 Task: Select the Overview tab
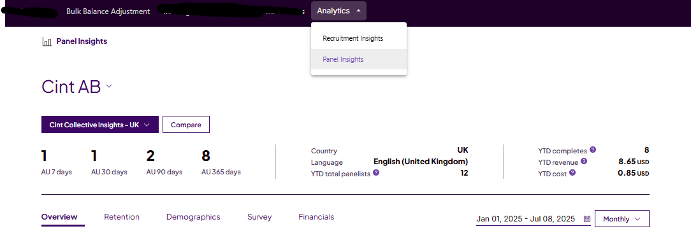coord(59,217)
